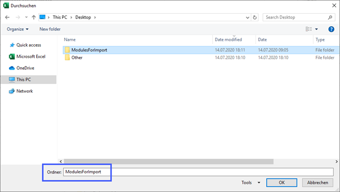Image resolution: width=340 pixels, height=192 pixels.
Task: Expand the Organize dropdown menu
Action: click(x=18, y=29)
